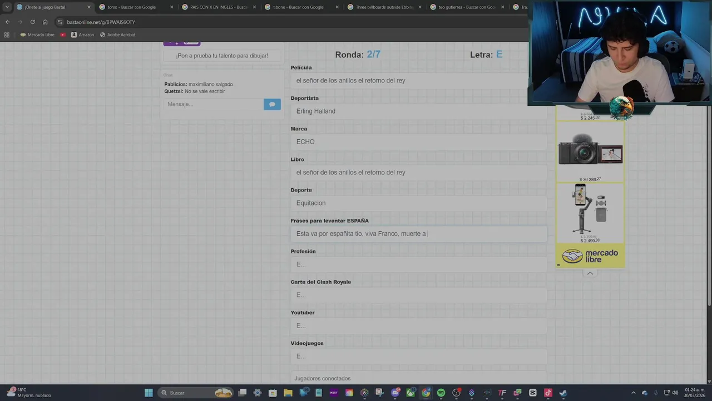Open TikTok on the taskbar

(x=548, y=393)
